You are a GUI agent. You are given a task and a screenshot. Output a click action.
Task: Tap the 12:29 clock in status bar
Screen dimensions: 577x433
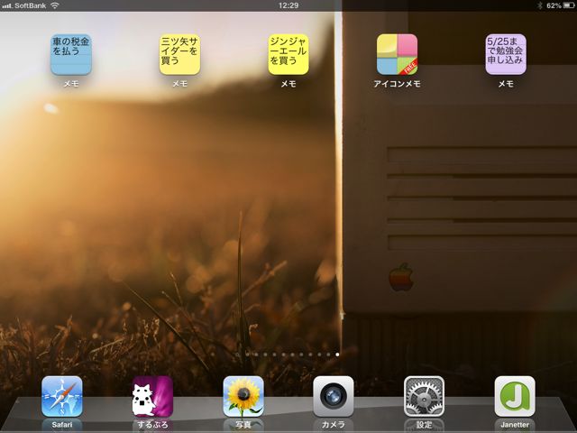[288, 5]
